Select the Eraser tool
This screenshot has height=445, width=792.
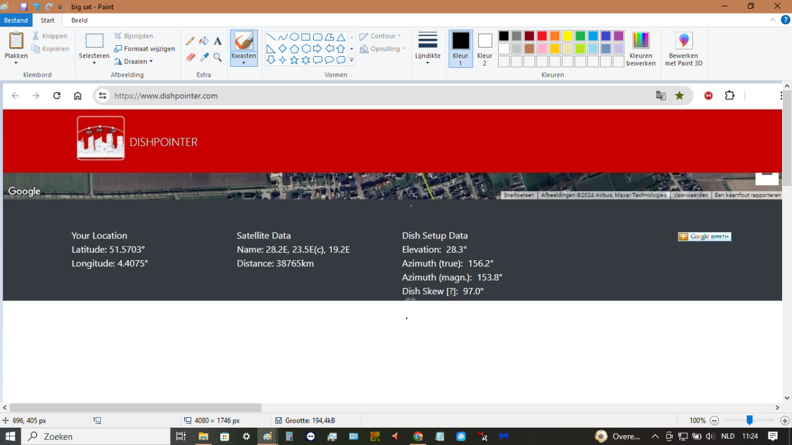click(190, 57)
